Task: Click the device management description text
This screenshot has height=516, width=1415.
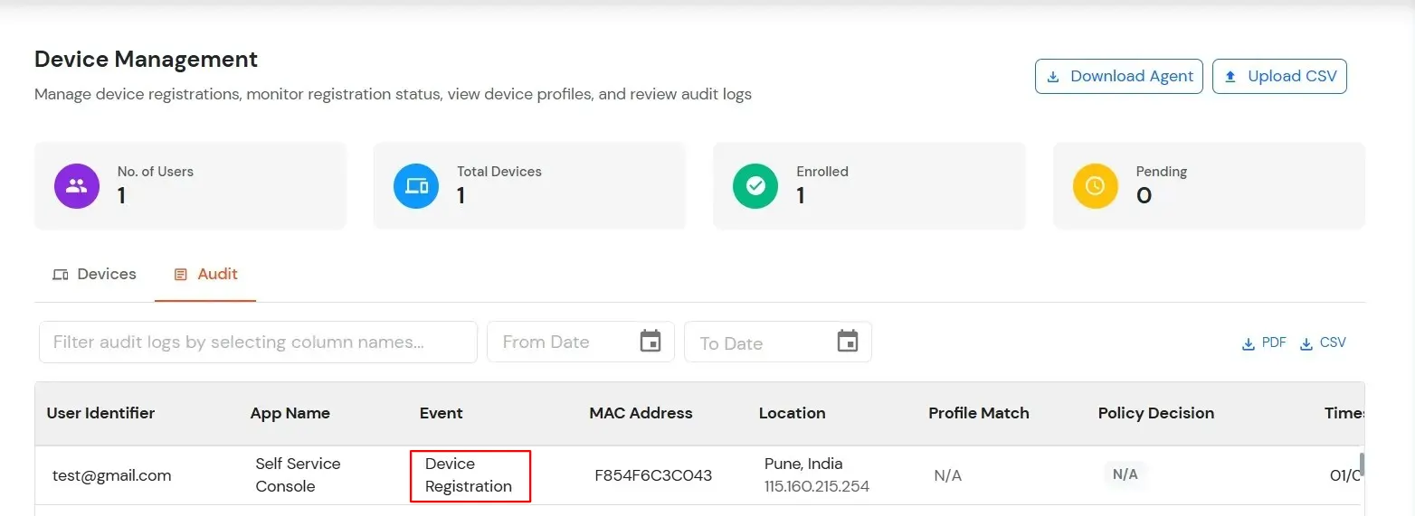Action: pos(393,94)
